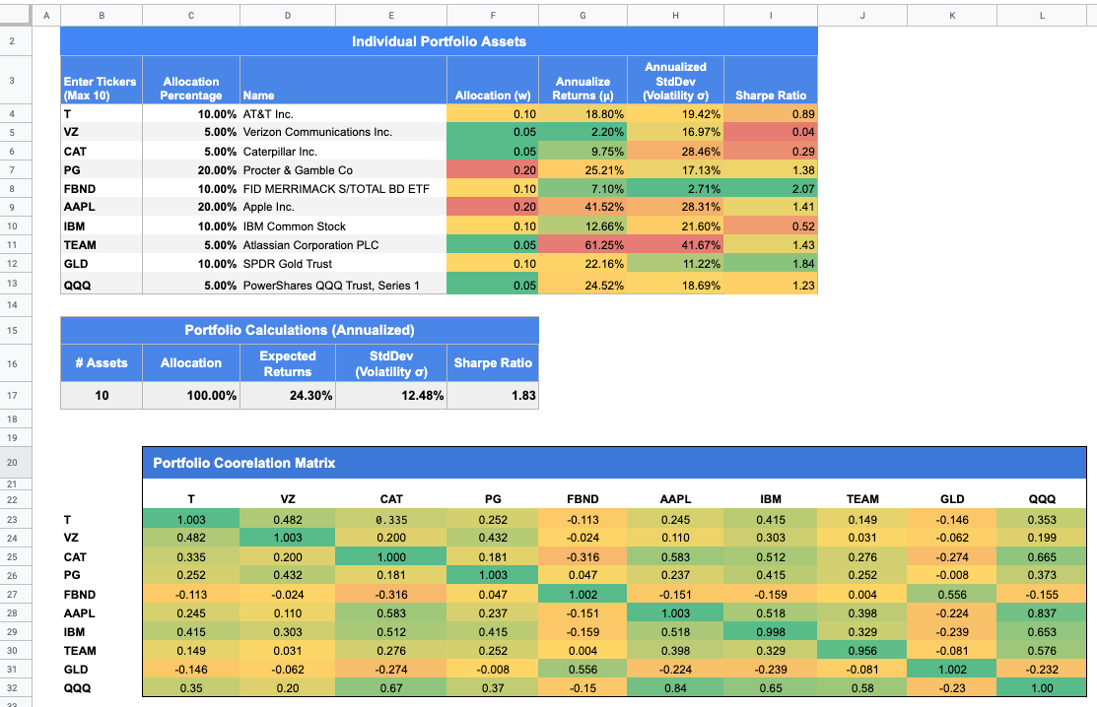
Task: Click CAT's diagonal correlation cell showing 1.000
Action: pyautogui.click(x=390, y=556)
